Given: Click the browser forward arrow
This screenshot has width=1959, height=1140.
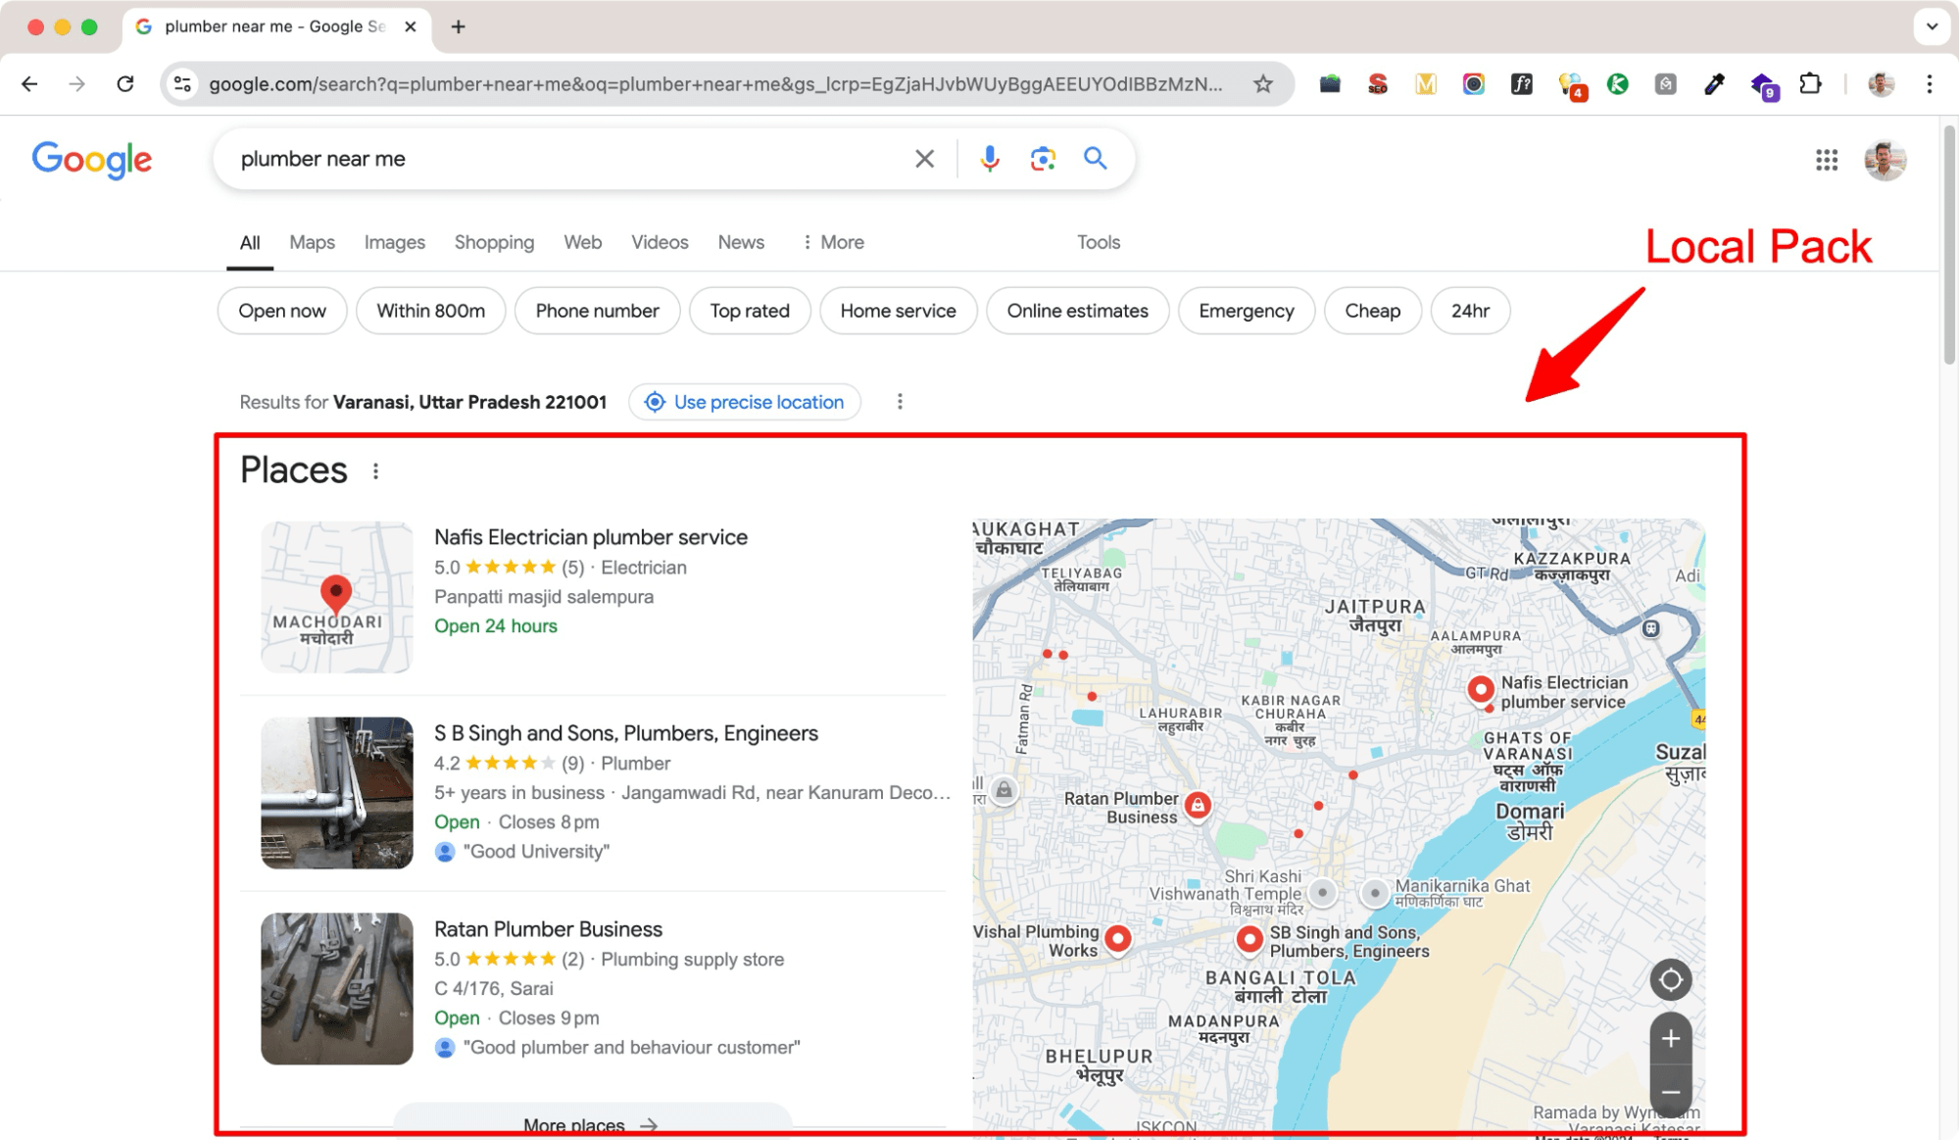Looking at the screenshot, I should point(76,84).
